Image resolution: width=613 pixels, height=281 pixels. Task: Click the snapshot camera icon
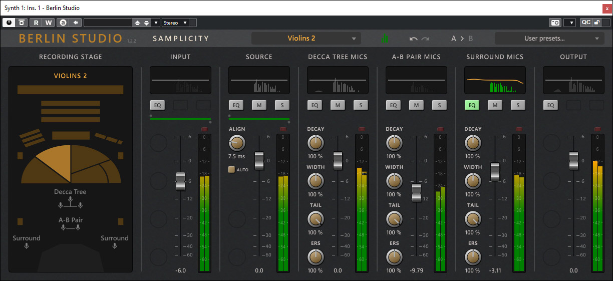(x=555, y=23)
